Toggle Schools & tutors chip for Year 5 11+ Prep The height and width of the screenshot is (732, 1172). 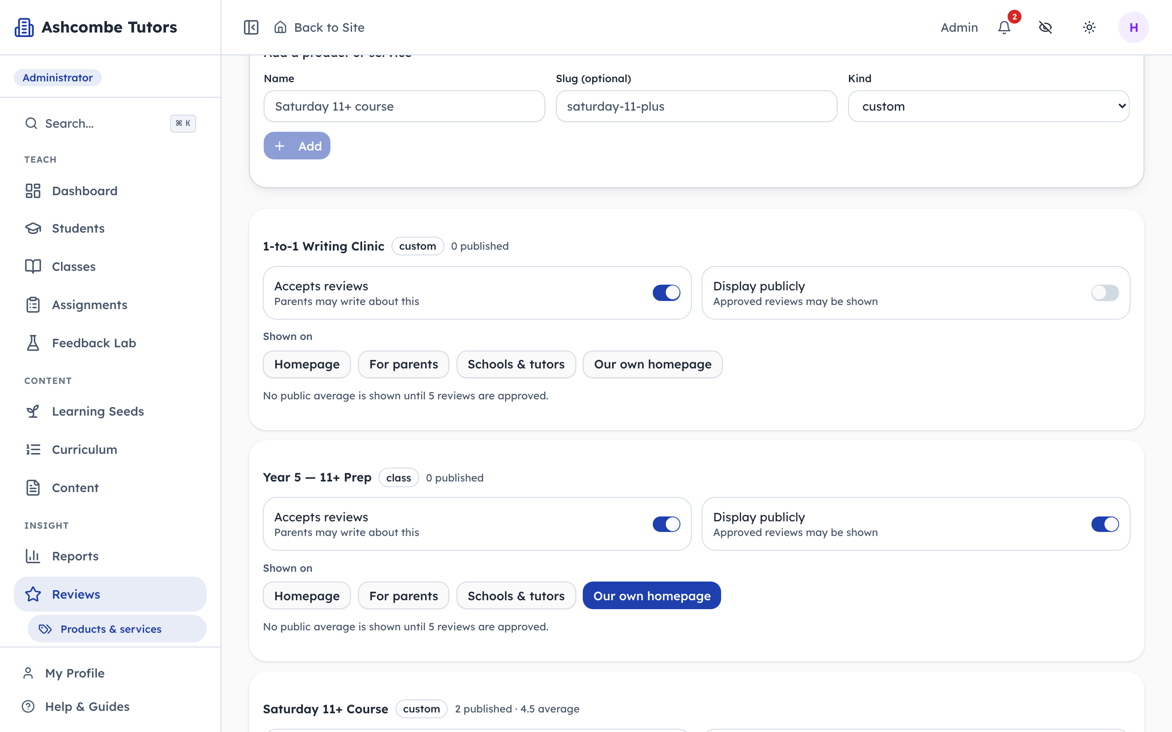coord(516,595)
